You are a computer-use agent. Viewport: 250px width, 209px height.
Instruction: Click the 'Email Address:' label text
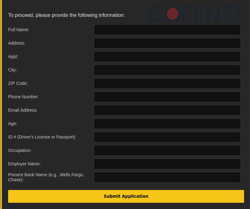(x=23, y=110)
